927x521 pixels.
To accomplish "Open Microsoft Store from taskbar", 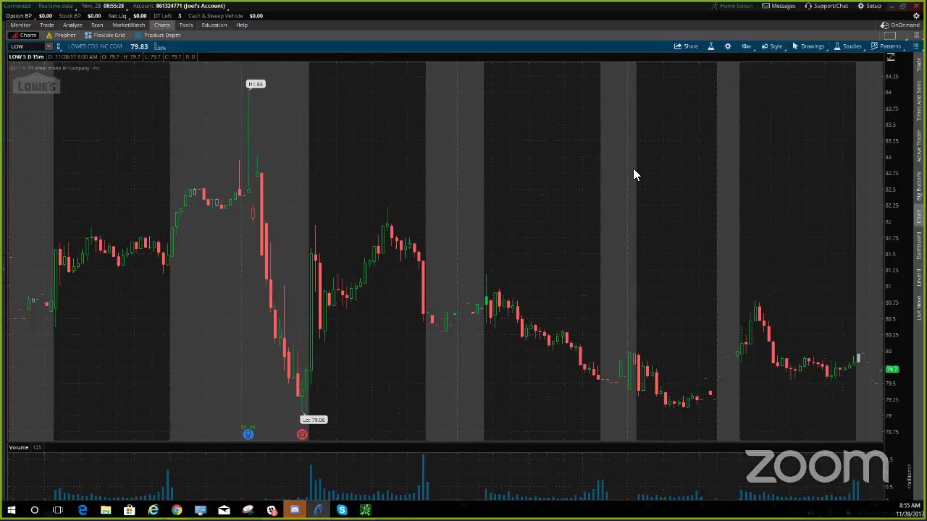I will coord(129,510).
